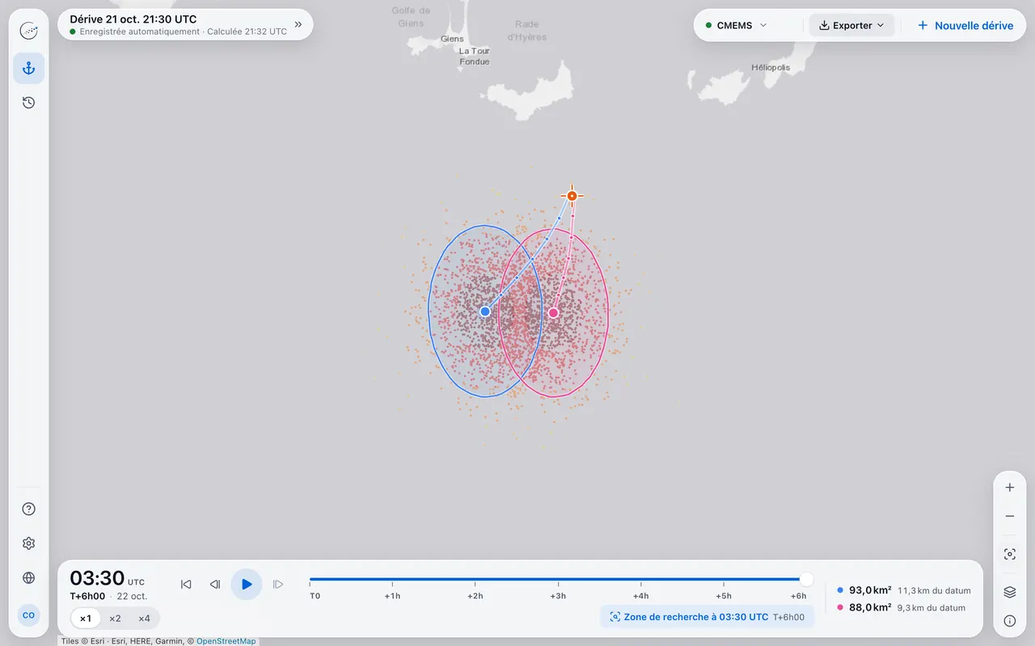The width and height of the screenshot is (1035, 646).
Task: Click the pink 88,0 km² legend entry
Action: [x=901, y=607]
